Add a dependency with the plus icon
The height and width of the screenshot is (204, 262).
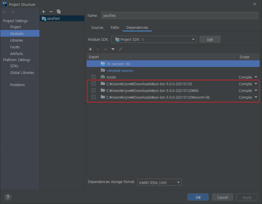[90, 49]
